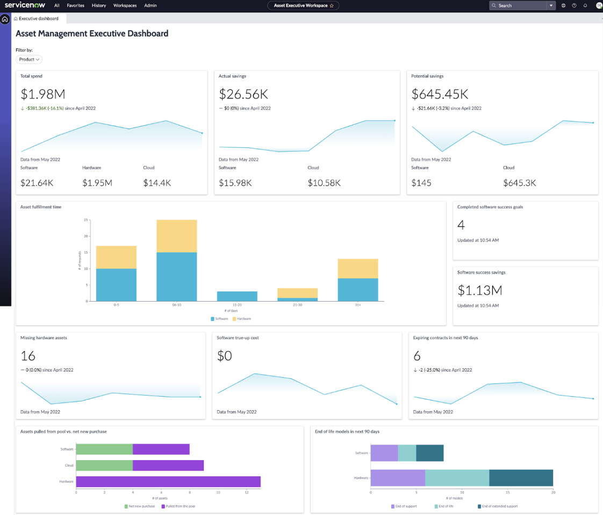Viewport: 603px width, 515px height.
Task: Expand the Product filter dropdown
Action: click(x=29, y=60)
